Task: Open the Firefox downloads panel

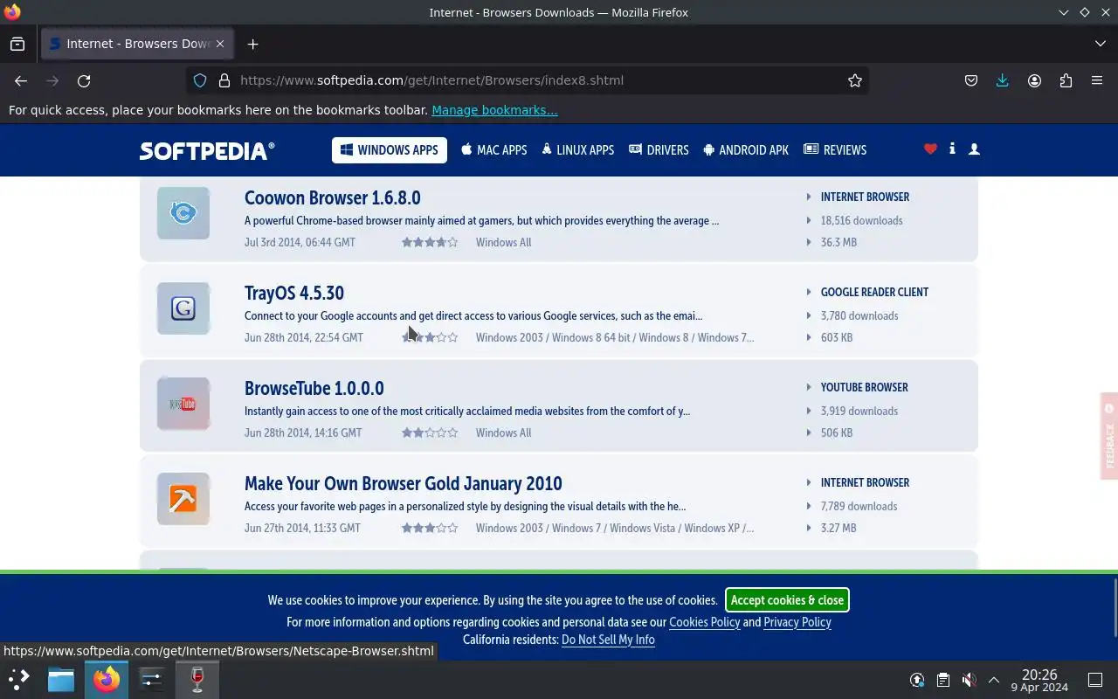Action: (x=1003, y=80)
